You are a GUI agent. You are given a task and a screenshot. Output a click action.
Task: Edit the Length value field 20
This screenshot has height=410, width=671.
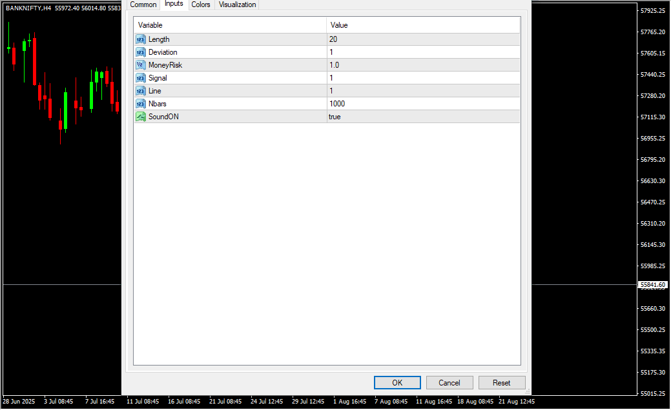click(x=423, y=39)
